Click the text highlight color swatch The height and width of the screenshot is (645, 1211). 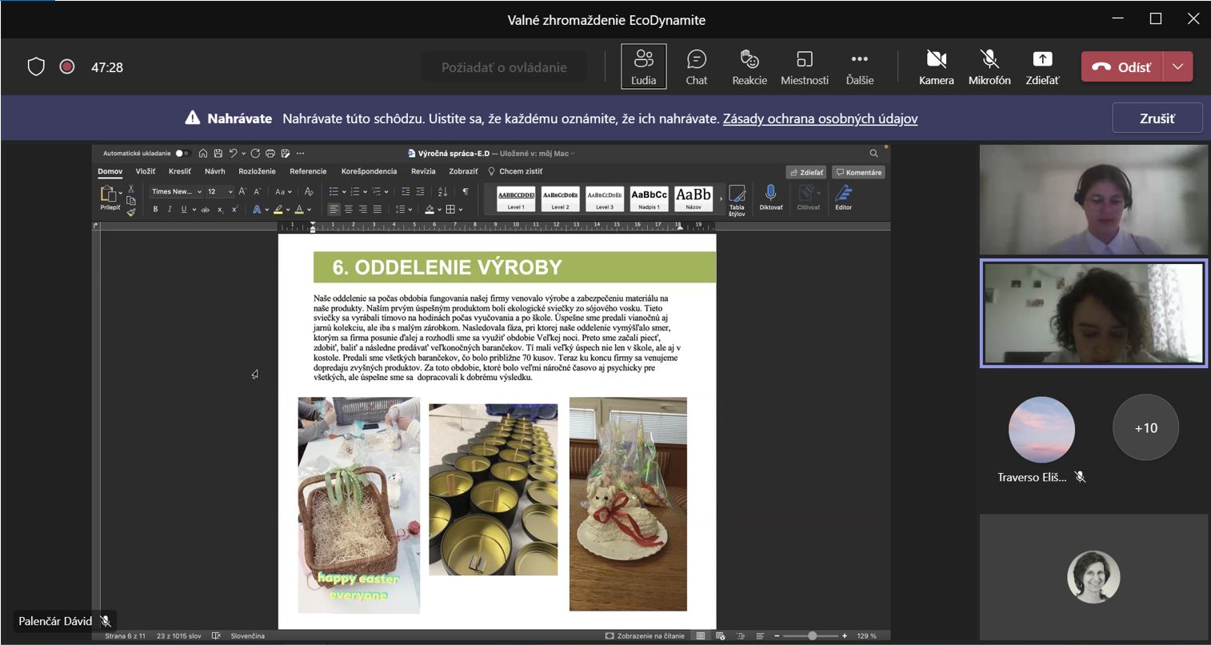pyautogui.click(x=278, y=210)
